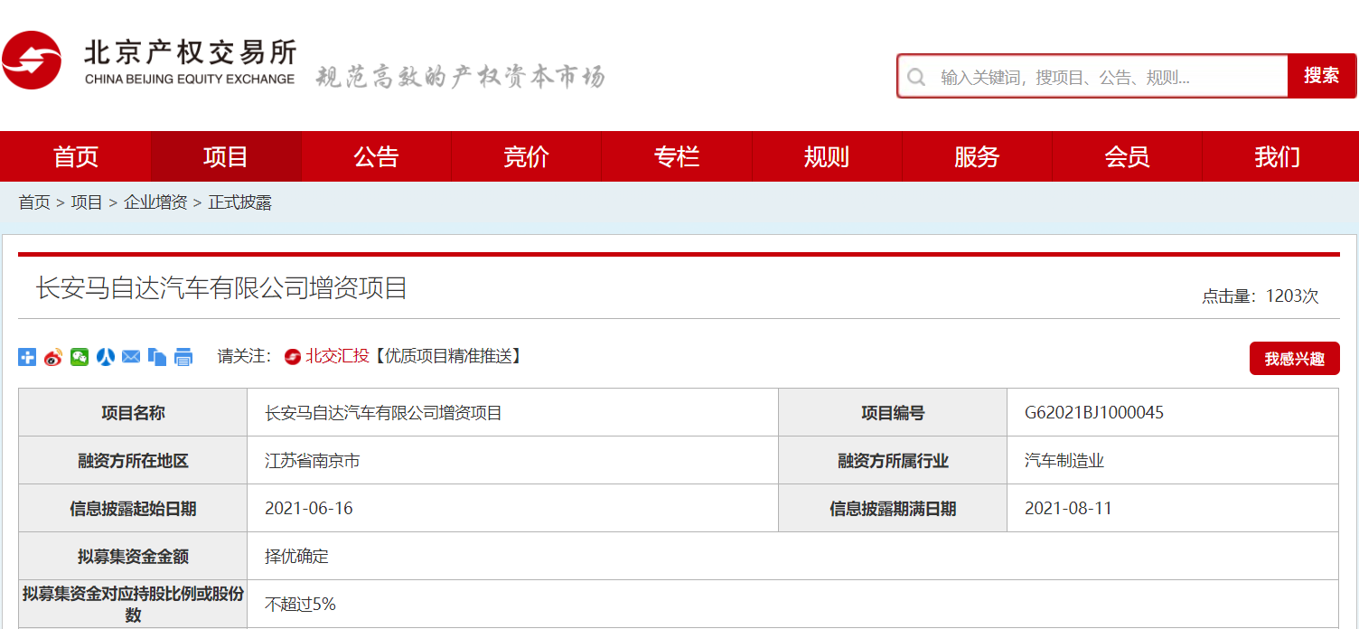Click the 正式披露 breadcrumb link

click(240, 202)
